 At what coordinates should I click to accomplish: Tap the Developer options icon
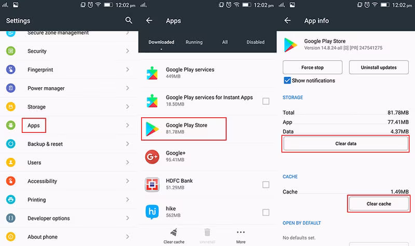(11, 218)
